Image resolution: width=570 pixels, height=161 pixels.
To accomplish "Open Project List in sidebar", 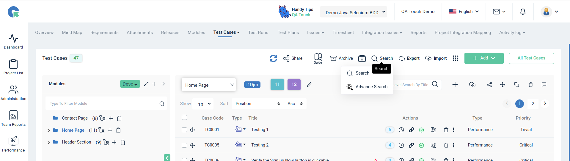I will click(13, 64).
